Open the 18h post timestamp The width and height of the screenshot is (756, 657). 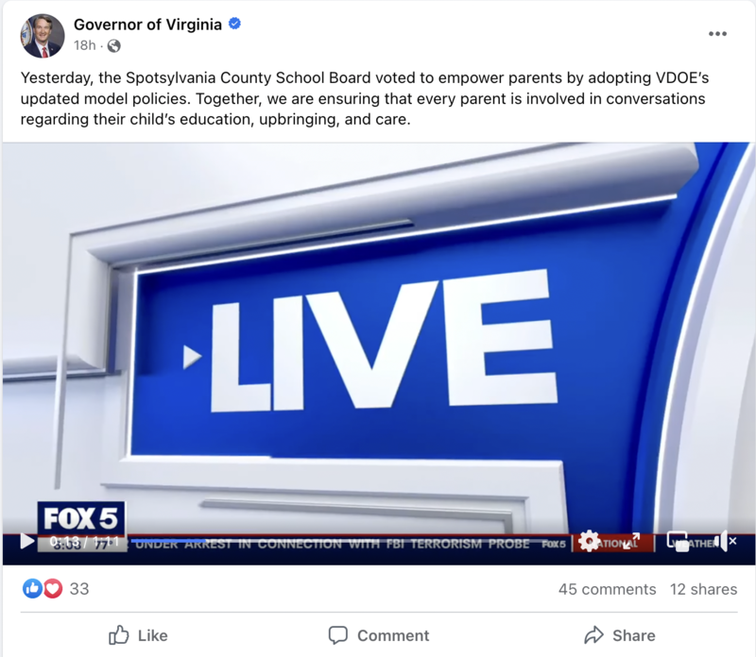click(x=84, y=45)
